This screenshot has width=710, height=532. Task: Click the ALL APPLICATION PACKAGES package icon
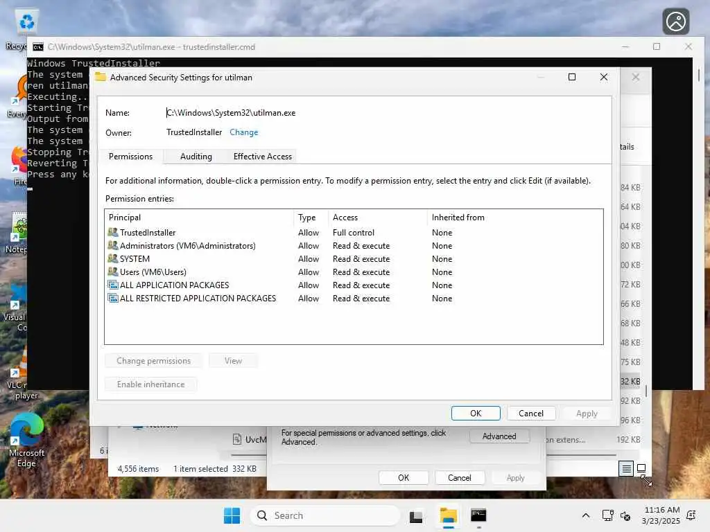[113, 285]
